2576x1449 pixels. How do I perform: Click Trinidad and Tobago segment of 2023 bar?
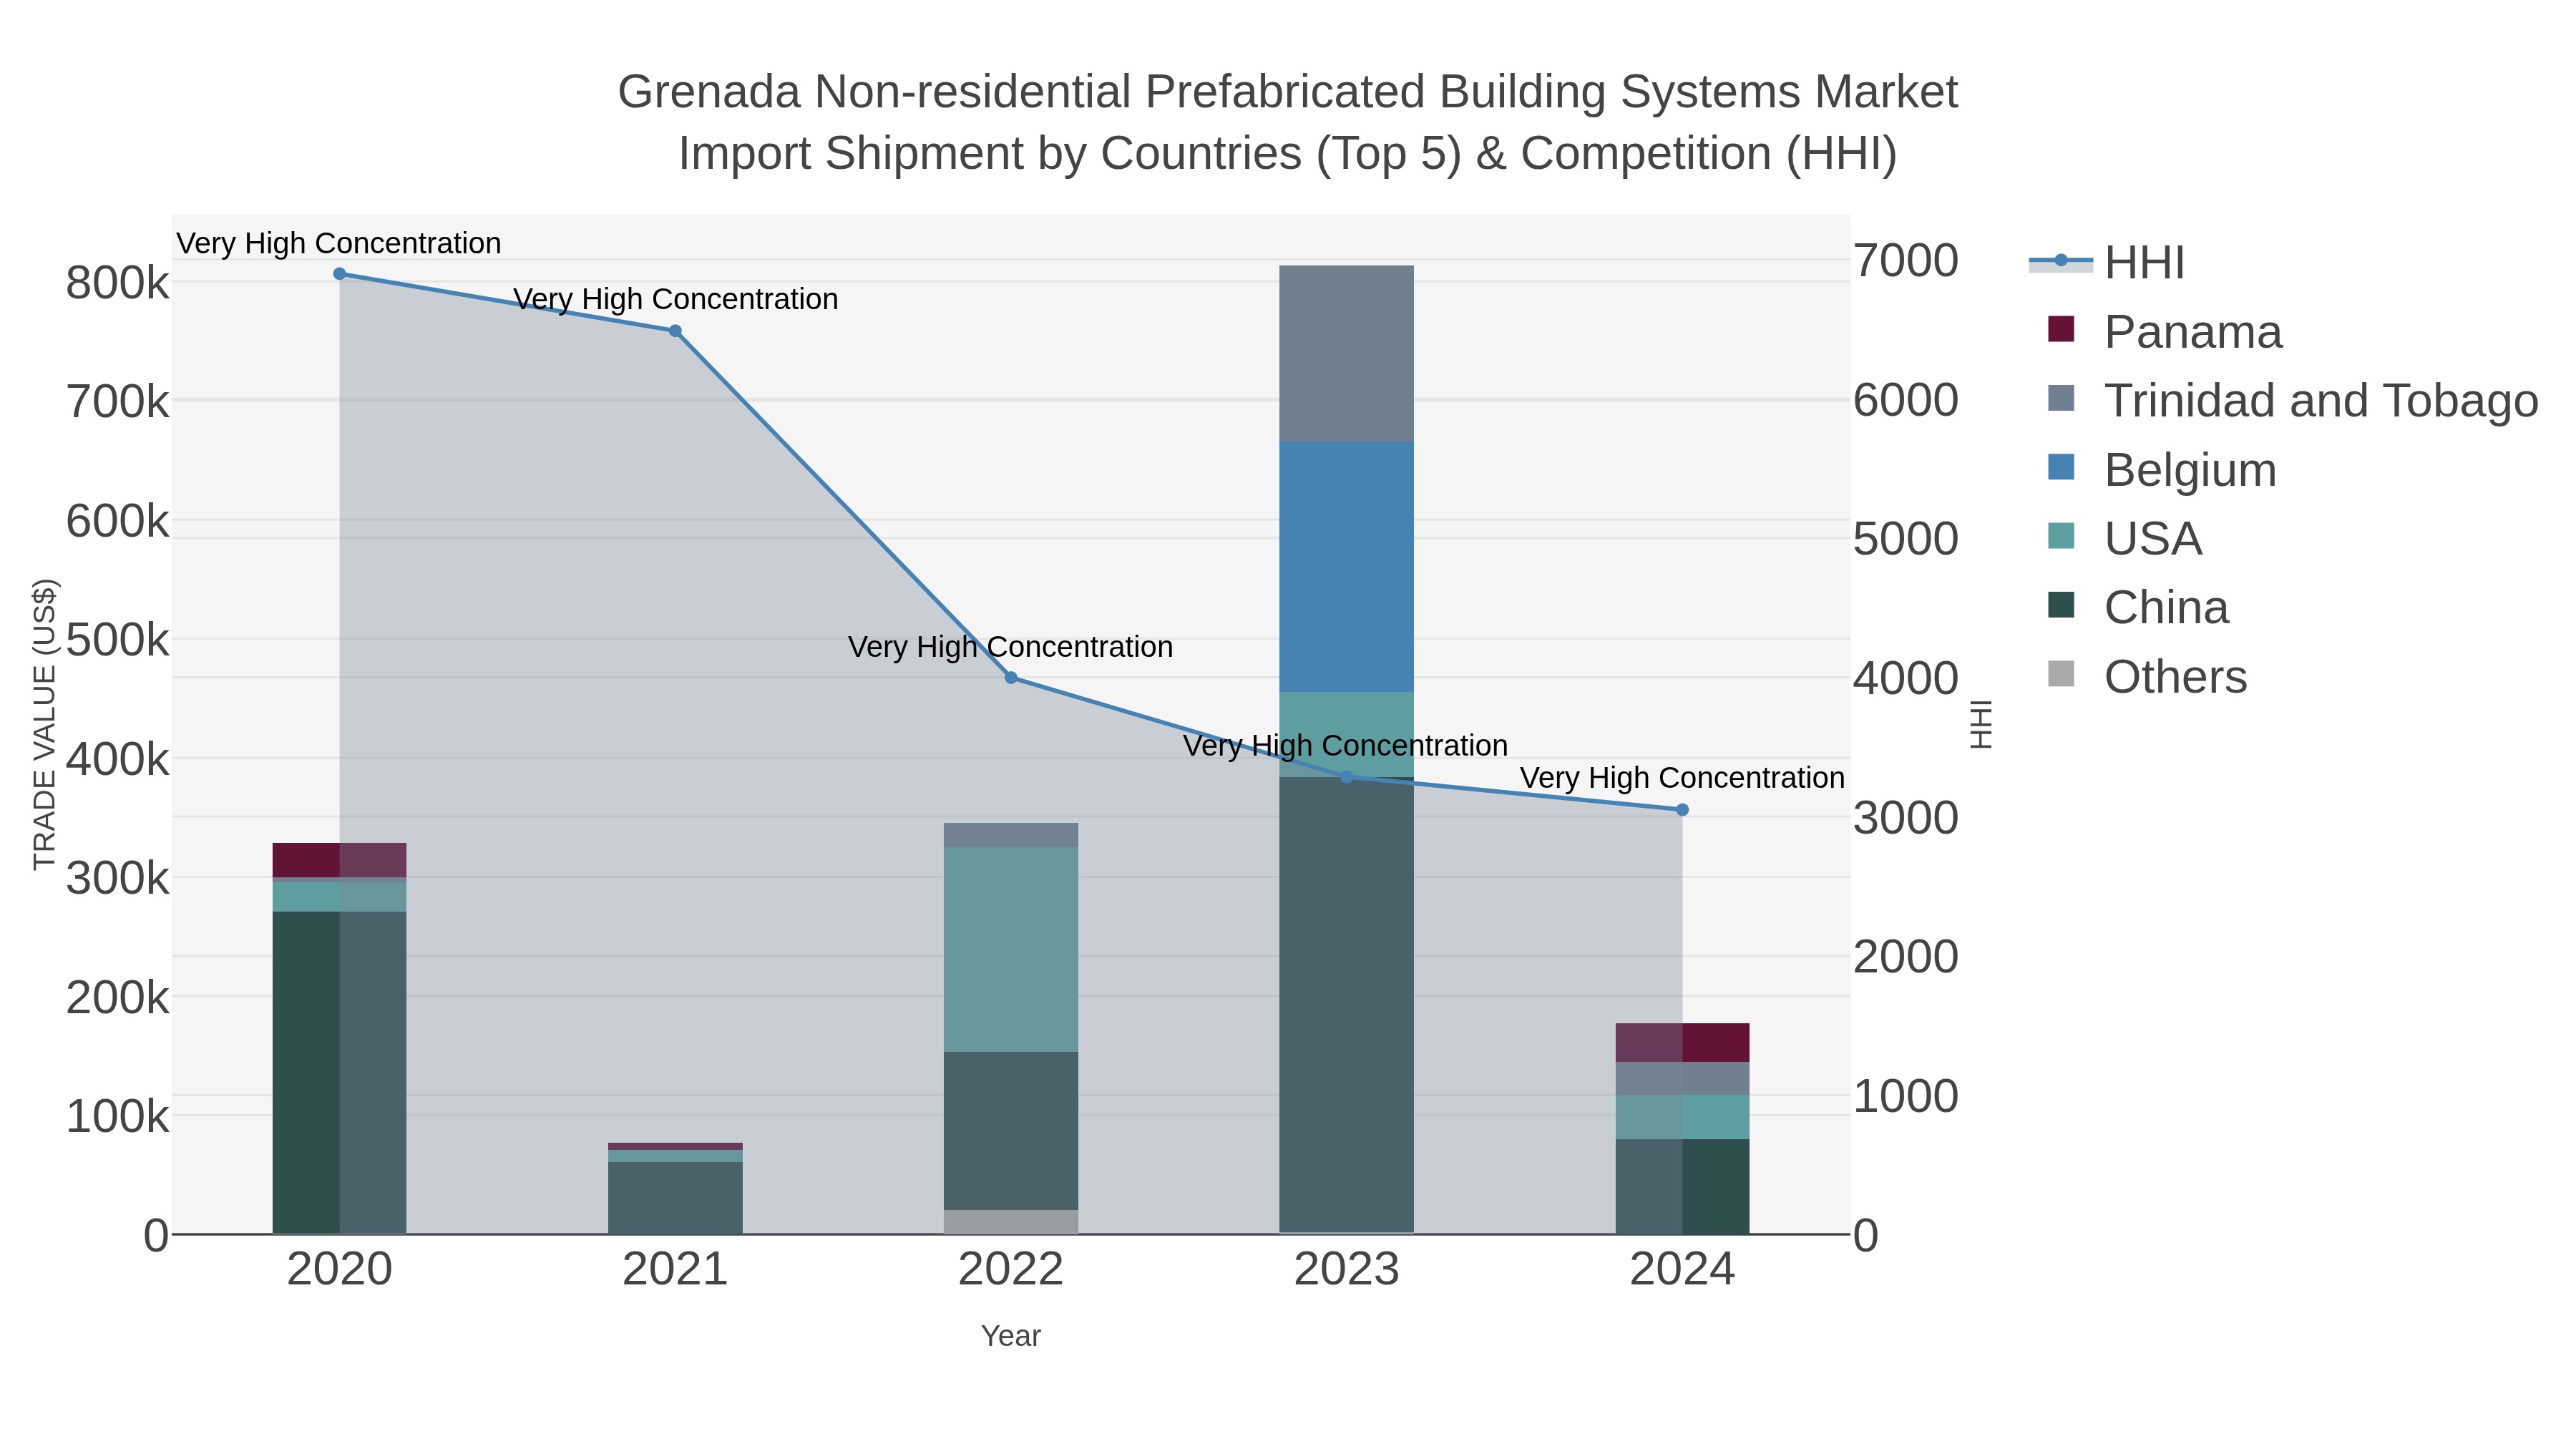[1346, 354]
